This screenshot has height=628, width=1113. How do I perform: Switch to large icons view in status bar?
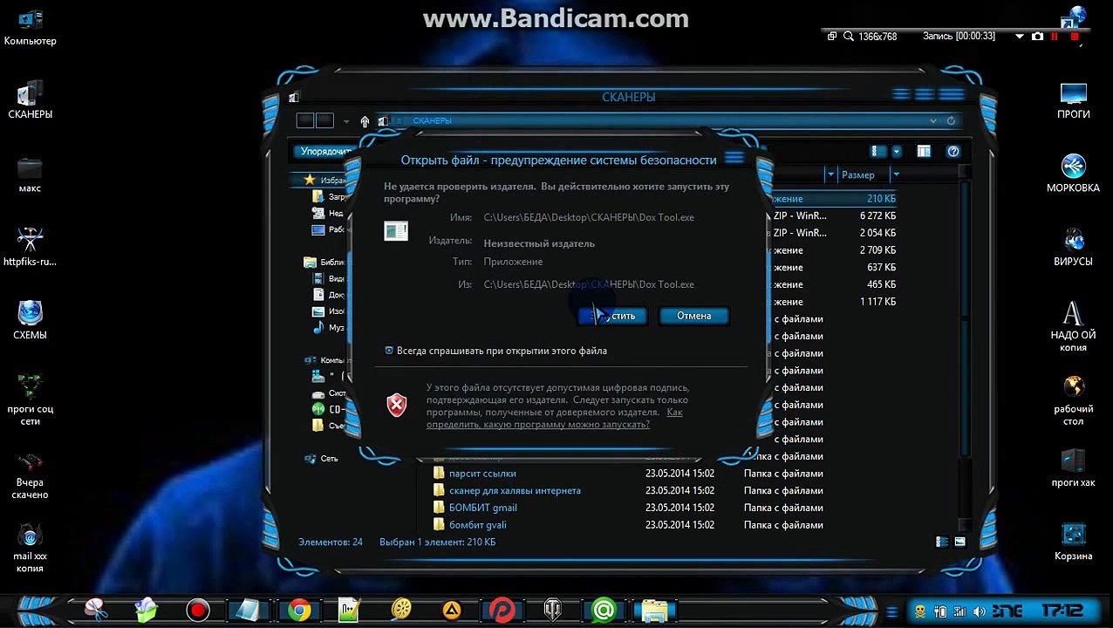959,542
